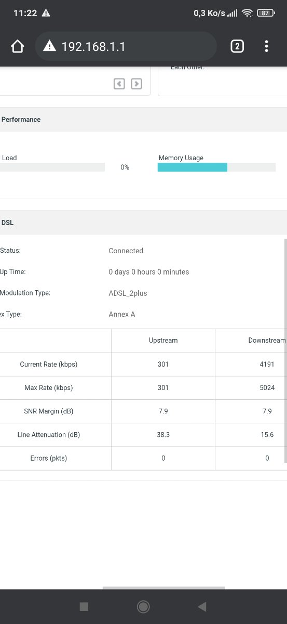Screen dimensions: 287x624
Task: Tap the not-secure warning triangle in address bar
Action: 49,46
